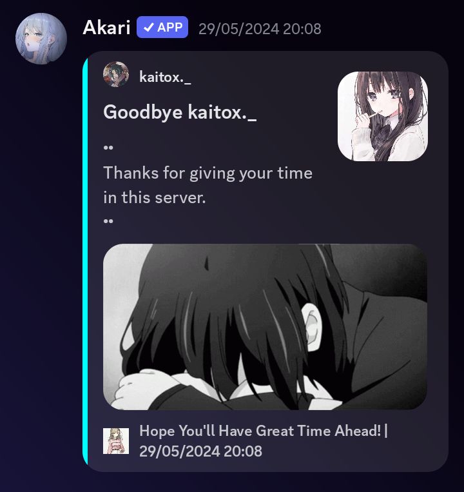Open the anime girl embed thumbnail

[383, 117]
